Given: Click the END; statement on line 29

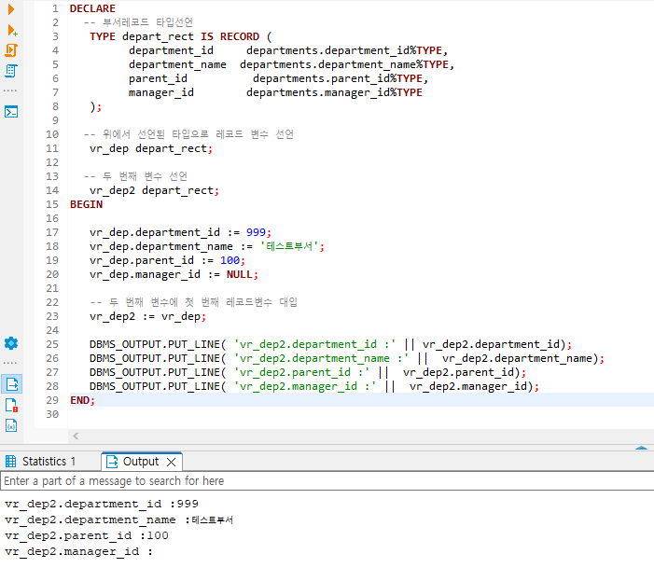Looking at the screenshot, I should [x=83, y=400].
